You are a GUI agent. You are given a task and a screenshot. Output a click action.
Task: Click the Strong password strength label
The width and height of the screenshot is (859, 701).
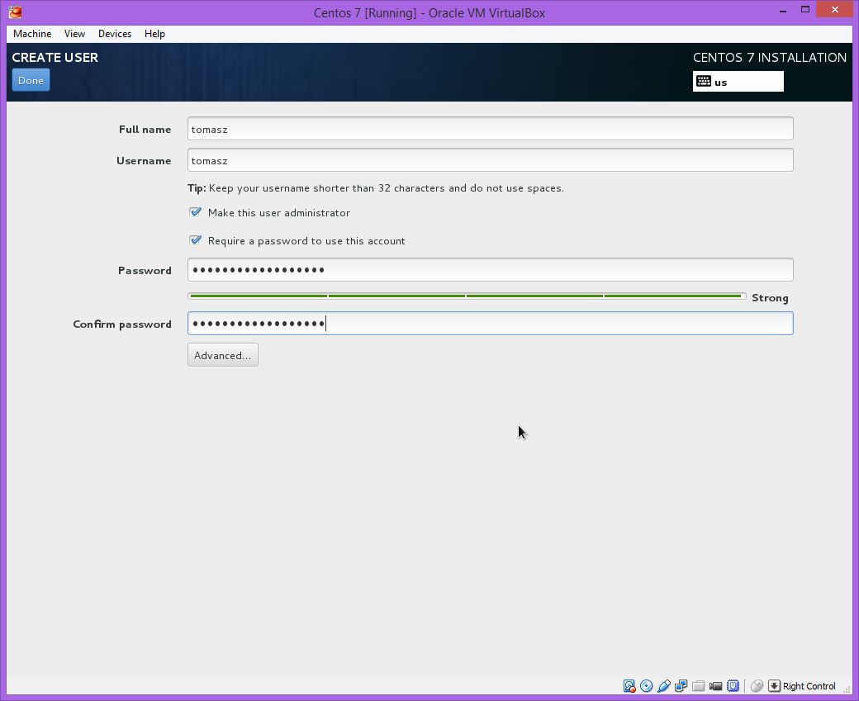tap(770, 298)
